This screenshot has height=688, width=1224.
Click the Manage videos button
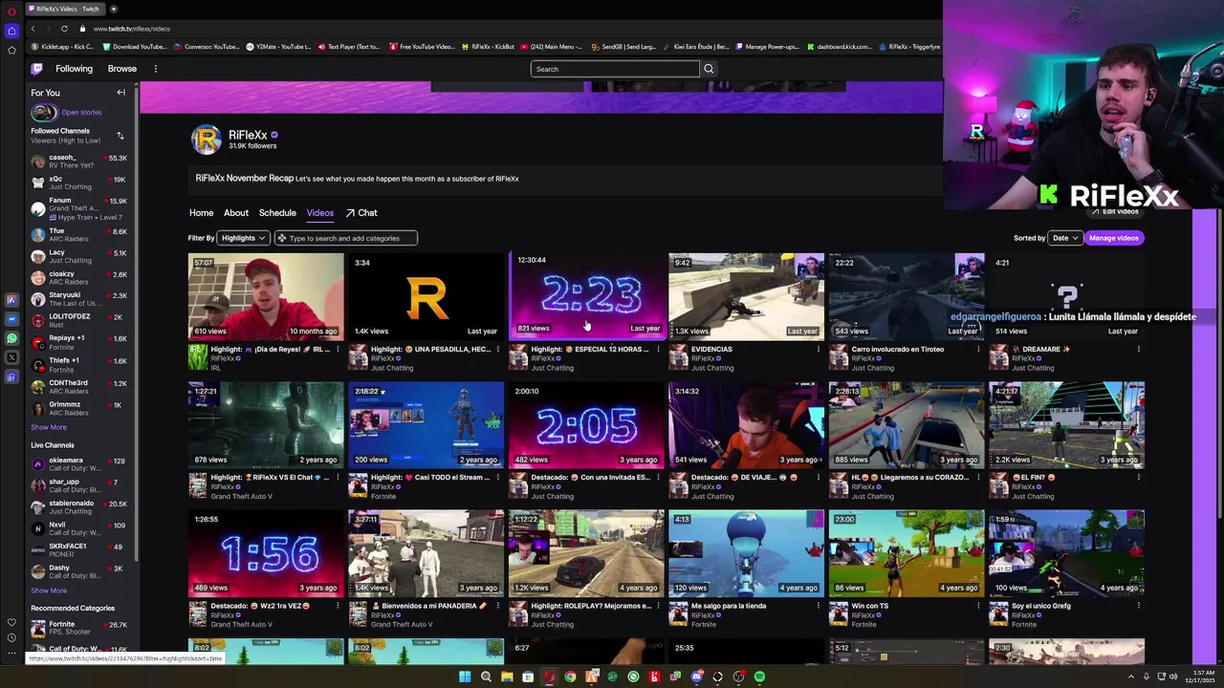1114,238
